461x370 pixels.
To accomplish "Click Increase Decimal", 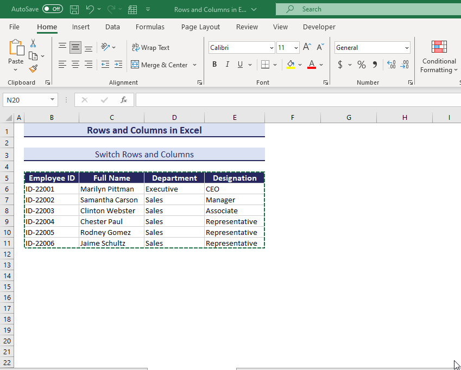I will 391,65.
